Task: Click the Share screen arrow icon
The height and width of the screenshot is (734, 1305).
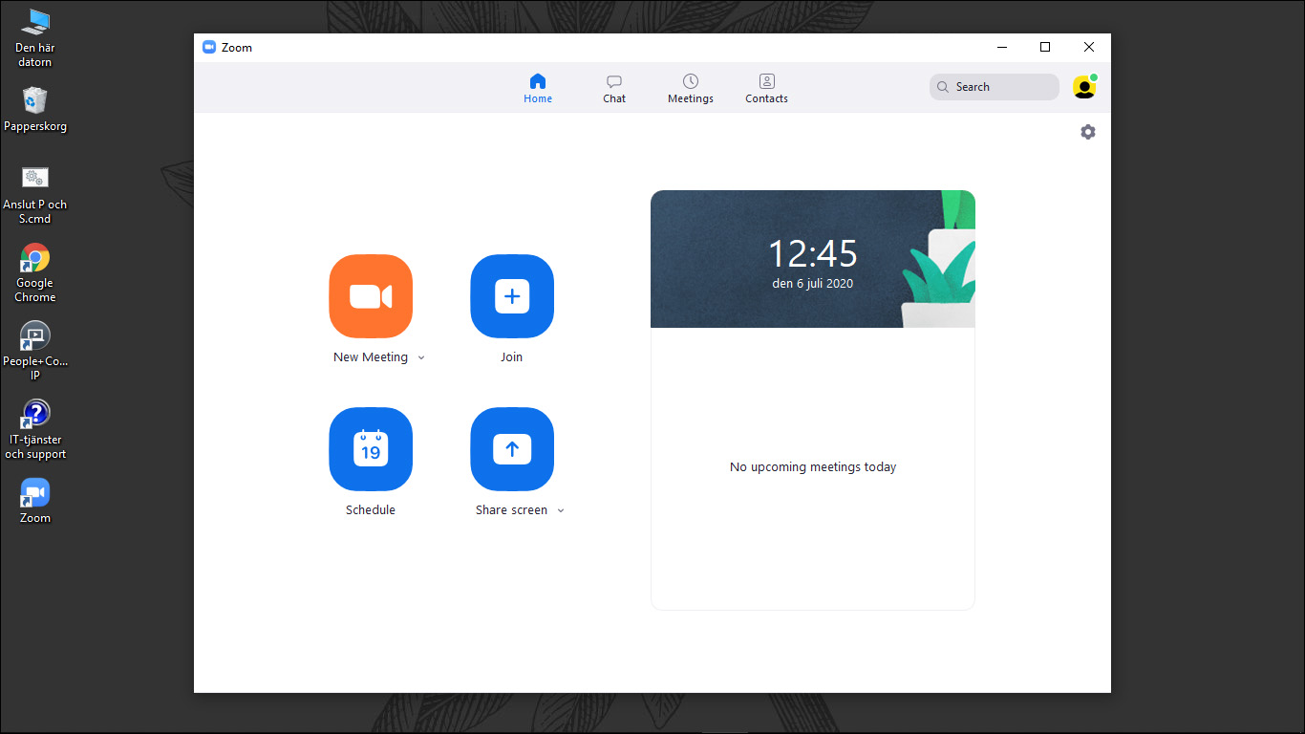Action: [x=512, y=449]
